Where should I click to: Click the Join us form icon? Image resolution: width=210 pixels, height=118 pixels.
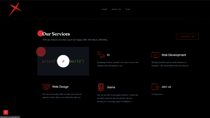pyautogui.click(x=155, y=87)
